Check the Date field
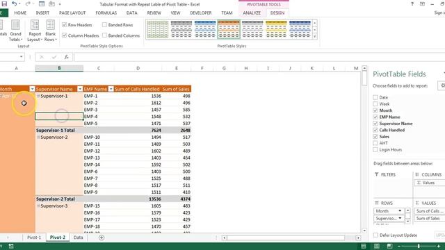The image size is (445, 250). (x=375, y=97)
